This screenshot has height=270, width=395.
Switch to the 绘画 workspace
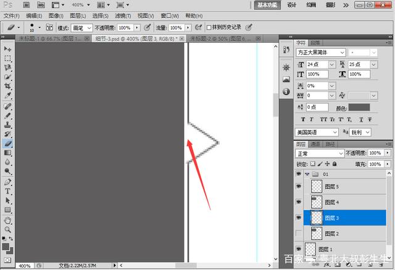tap(311, 5)
